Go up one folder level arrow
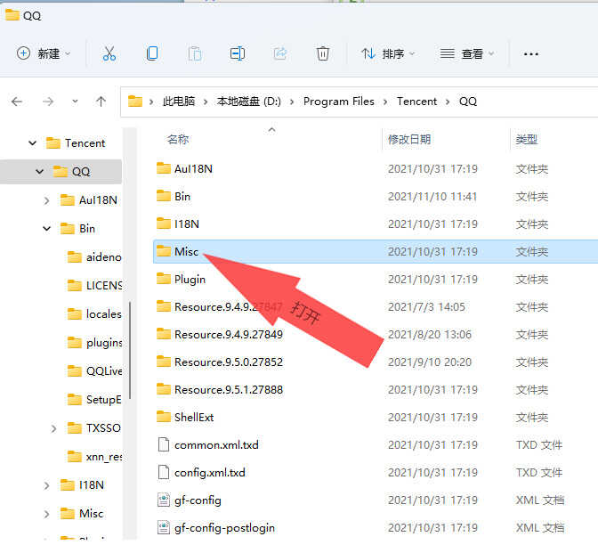 [x=101, y=102]
